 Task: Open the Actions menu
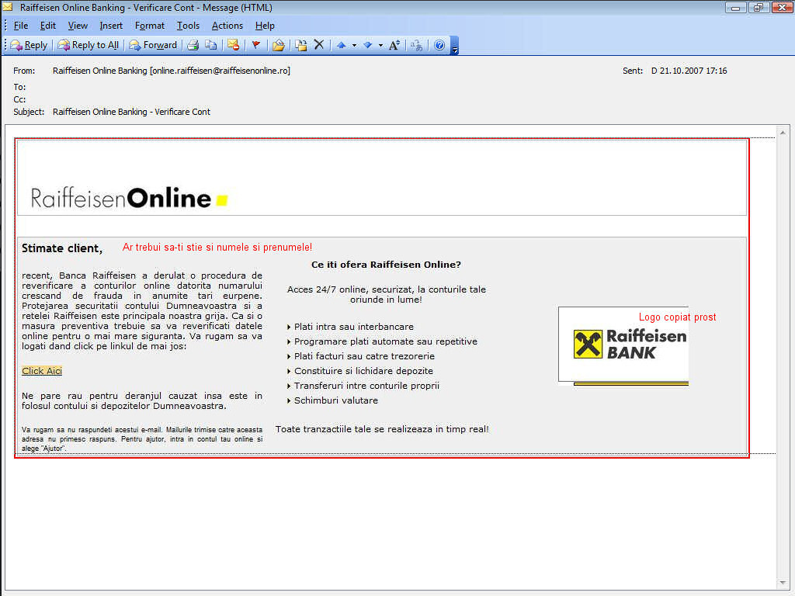click(227, 26)
